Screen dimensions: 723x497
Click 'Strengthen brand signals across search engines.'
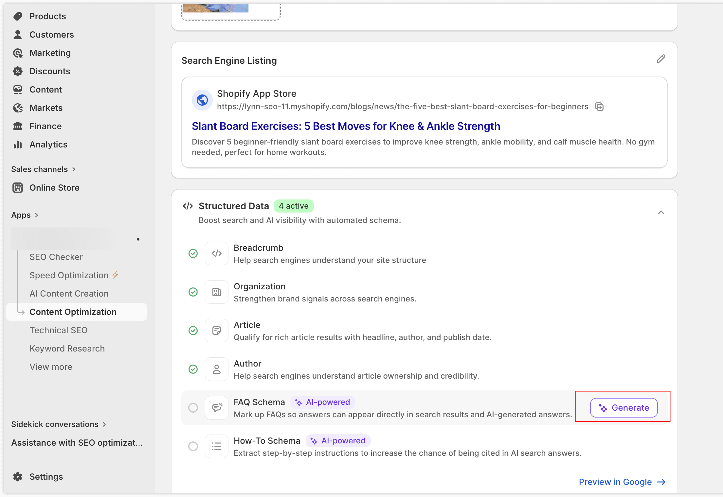325,299
